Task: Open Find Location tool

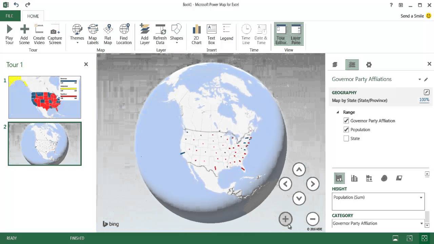Action: [x=124, y=35]
